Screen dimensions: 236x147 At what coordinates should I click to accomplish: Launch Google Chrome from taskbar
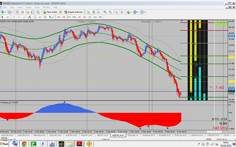click(25, 144)
